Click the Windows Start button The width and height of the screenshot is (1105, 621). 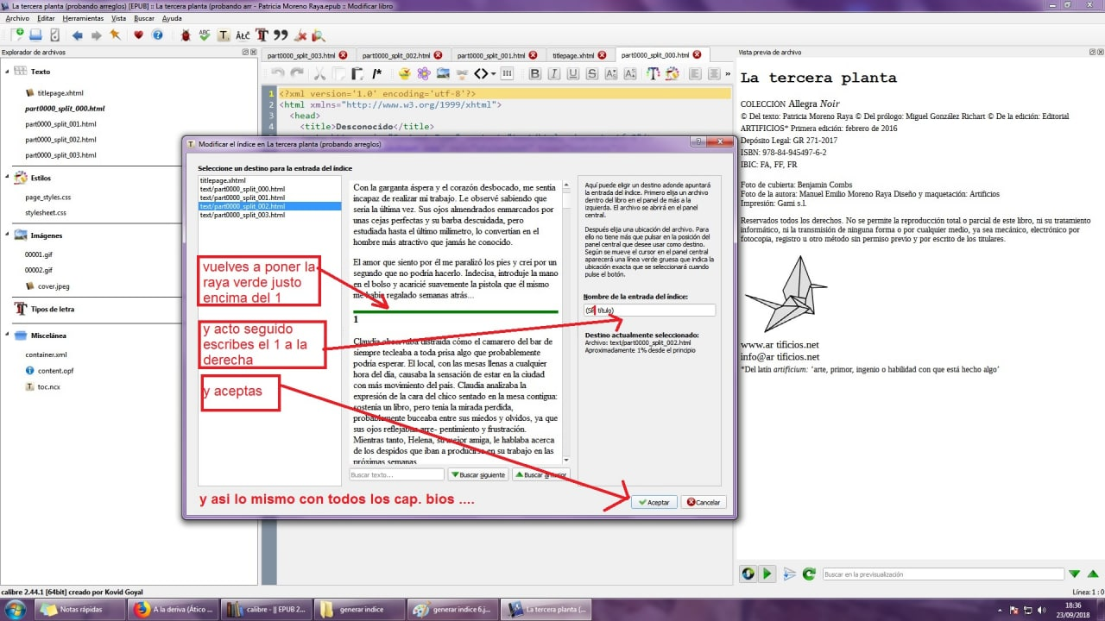(x=17, y=609)
